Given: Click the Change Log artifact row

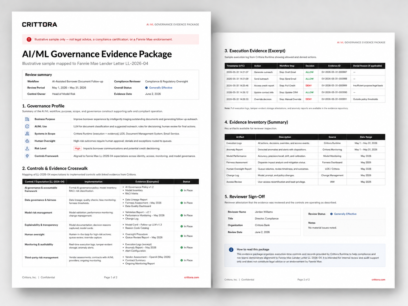Looking at the screenshot, I should coord(305,176).
